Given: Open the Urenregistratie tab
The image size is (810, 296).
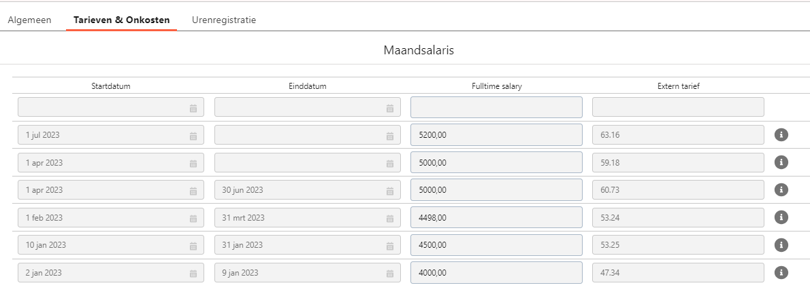Looking at the screenshot, I should pos(224,20).
